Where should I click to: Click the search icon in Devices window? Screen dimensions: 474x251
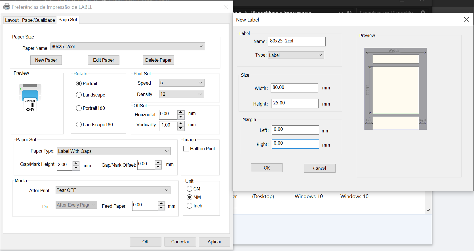423,12
